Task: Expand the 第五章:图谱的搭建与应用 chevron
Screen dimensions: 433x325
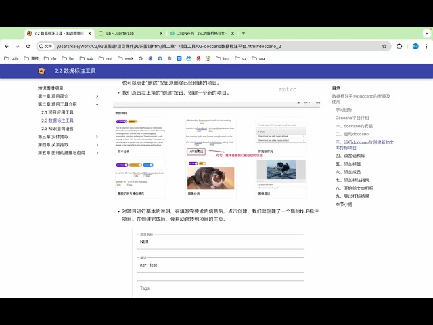Action: [x=97, y=153]
